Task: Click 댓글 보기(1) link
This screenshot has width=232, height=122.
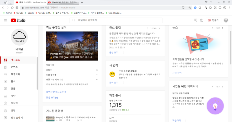Action: [52, 97]
